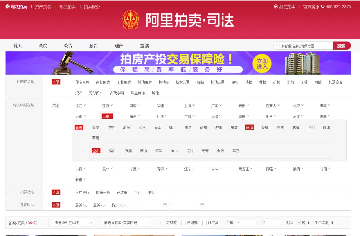The image size is (360, 236).
Task: Open the 公告 tab
Action: (x=68, y=46)
